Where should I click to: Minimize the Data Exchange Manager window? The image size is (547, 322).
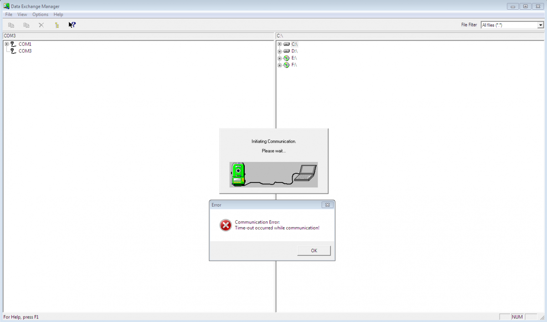[x=513, y=6]
